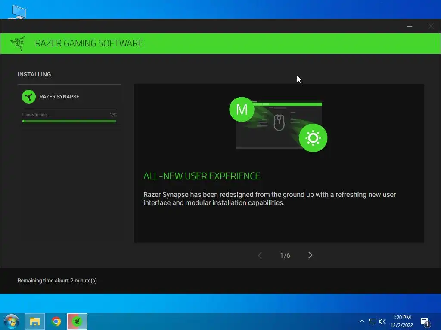Open the volume tray icon
This screenshot has width=441, height=330.
pos(382,321)
